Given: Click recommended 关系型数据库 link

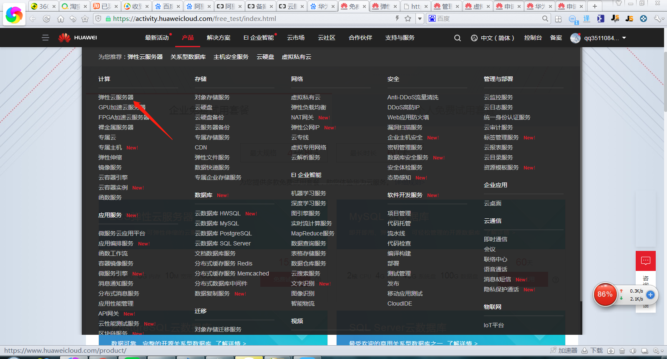Looking at the screenshot, I should pos(188,57).
